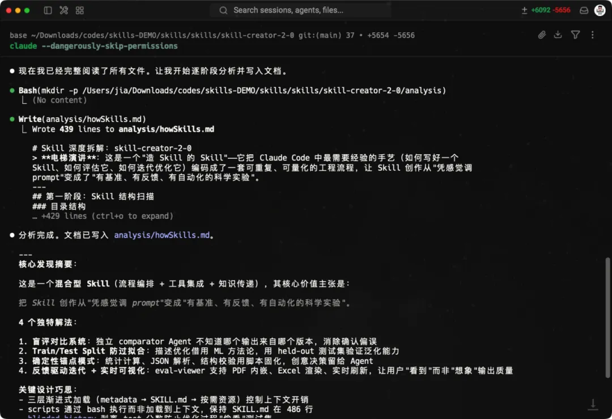Expand the '+429 lines (ctrl+o to expand)' row
Screen dimensions: 612x419
103,216
